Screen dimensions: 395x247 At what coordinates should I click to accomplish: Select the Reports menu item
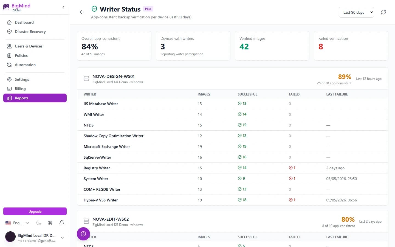(x=35, y=98)
